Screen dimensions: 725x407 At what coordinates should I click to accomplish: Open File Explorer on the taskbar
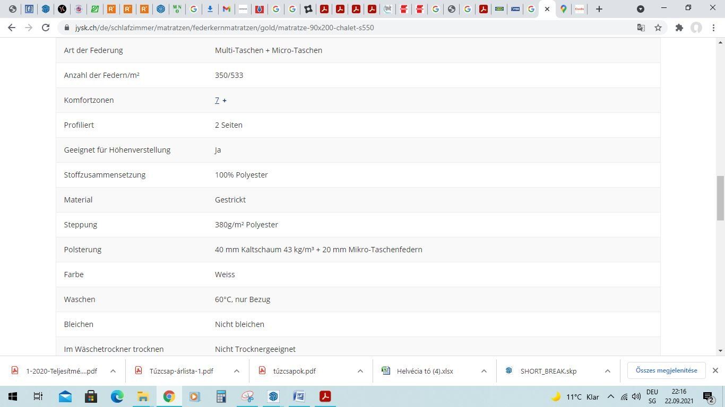click(x=143, y=396)
